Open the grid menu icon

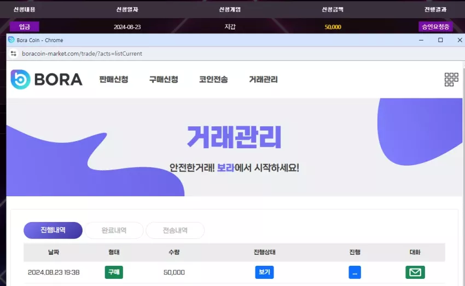[451, 79]
